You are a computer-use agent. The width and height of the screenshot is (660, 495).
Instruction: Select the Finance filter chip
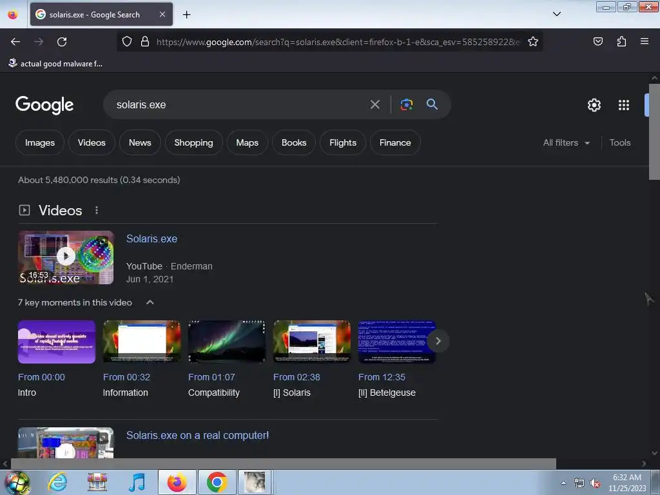tap(395, 142)
